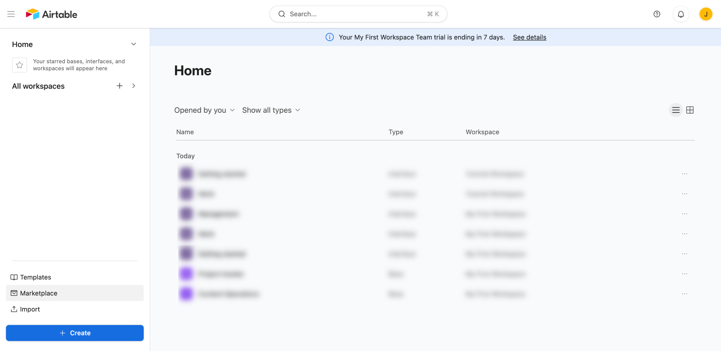Open the 'Show all types' dropdown
The width and height of the screenshot is (721, 351).
tap(271, 110)
